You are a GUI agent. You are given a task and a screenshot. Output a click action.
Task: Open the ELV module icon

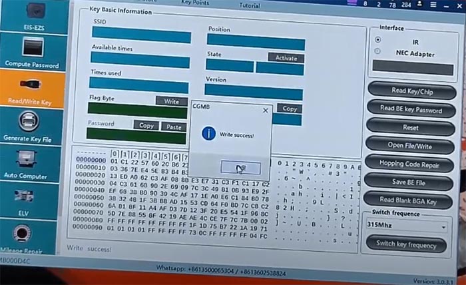click(27, 198)
